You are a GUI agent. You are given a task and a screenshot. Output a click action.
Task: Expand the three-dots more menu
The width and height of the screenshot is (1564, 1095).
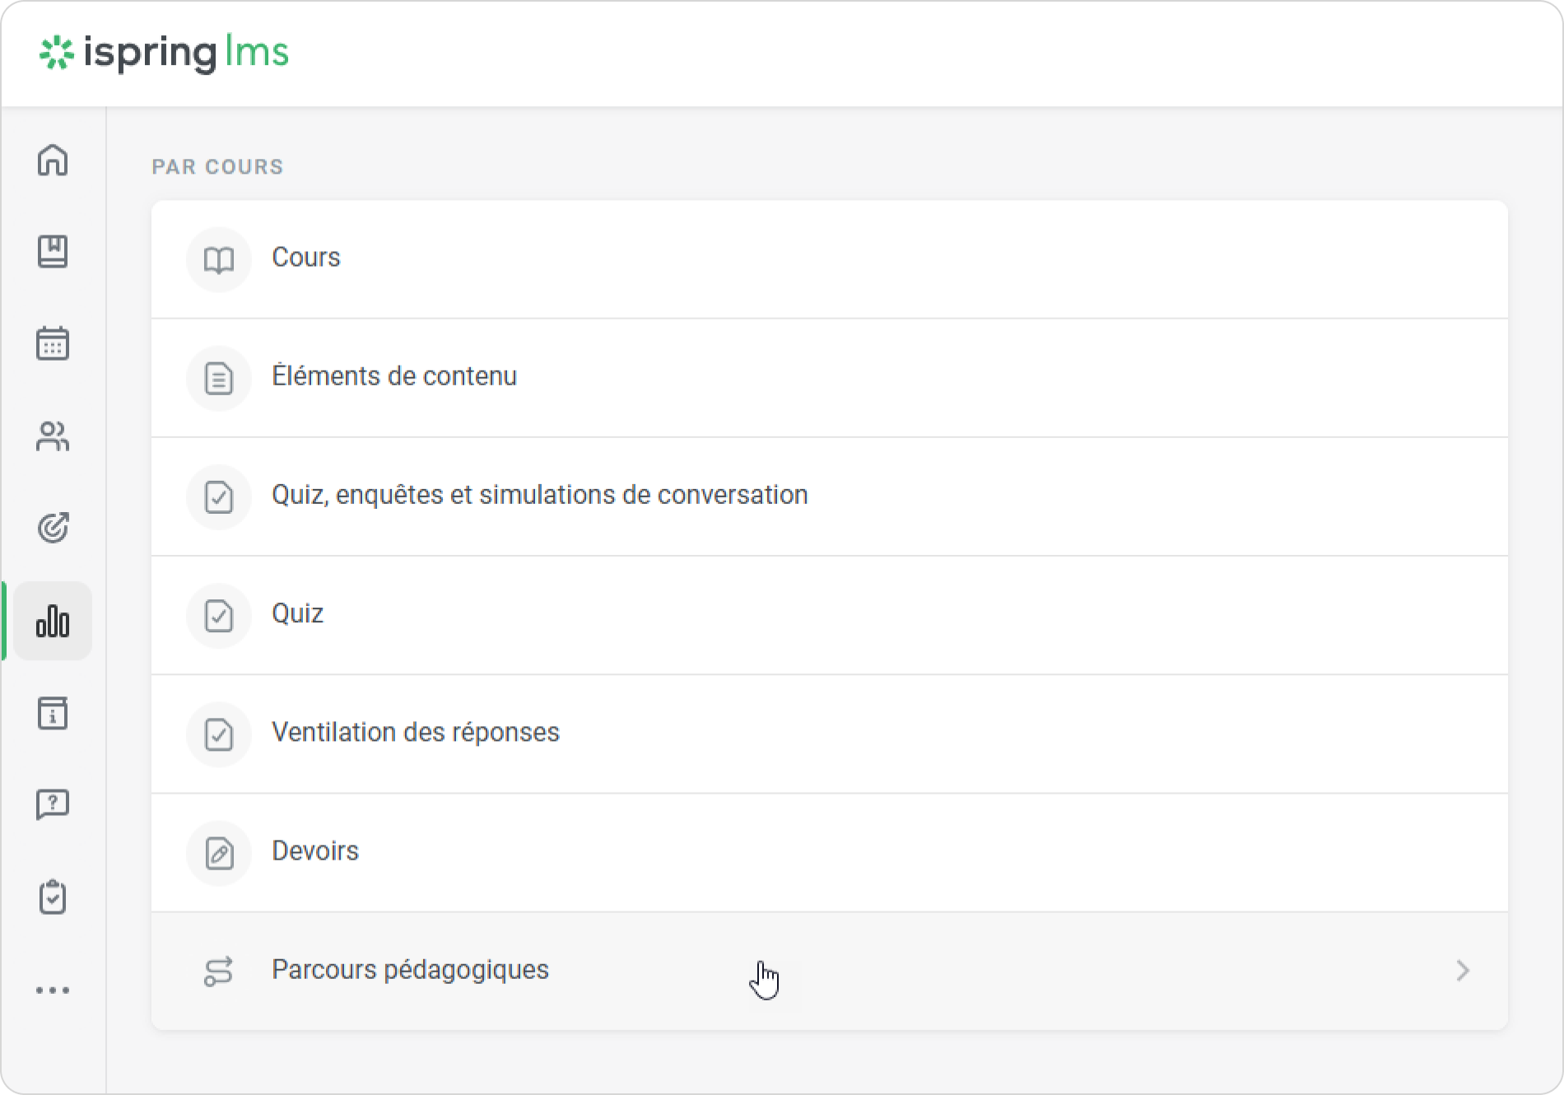(x=53, y=990)
